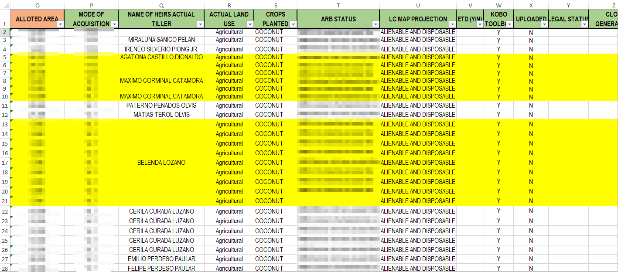This screenshot has width=618, height=272.
Task: Select column S by its letter header
Action: pyautogui.click(x=276, y=5)
